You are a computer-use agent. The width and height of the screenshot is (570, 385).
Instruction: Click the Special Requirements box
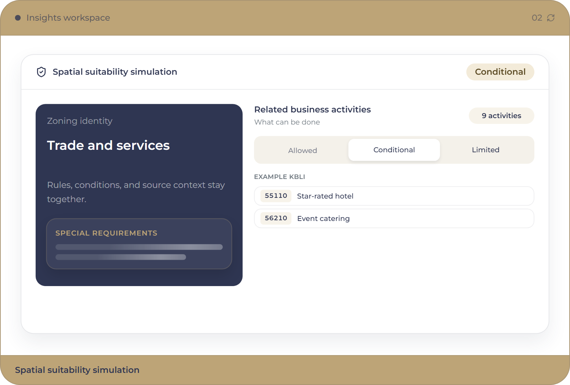coord(139,244)
